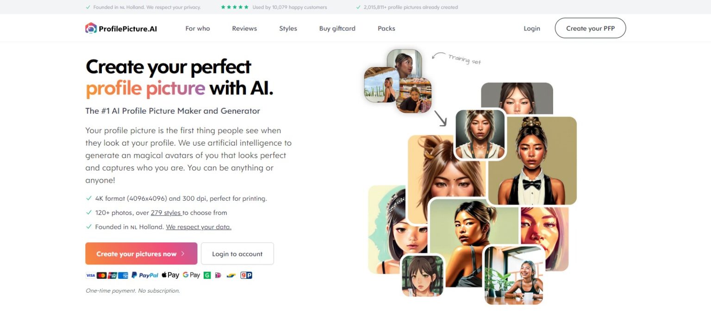The width and height of the screenshot is (711, 325).
Task: Click the iDEAL payment icon
Action: pos(218,275)
